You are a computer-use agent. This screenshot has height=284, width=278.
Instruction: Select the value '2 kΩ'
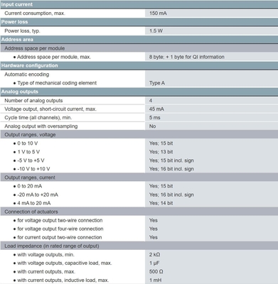click(154, 255)
